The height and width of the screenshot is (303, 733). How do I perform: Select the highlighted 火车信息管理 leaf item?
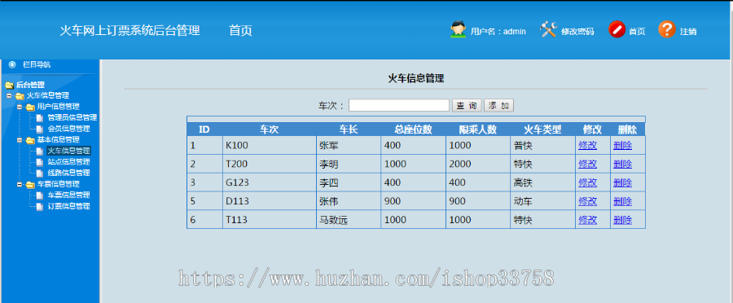(68, 151)
